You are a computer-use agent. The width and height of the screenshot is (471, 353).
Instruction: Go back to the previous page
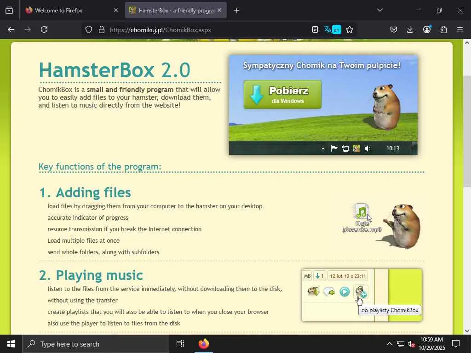coord(11,30)
